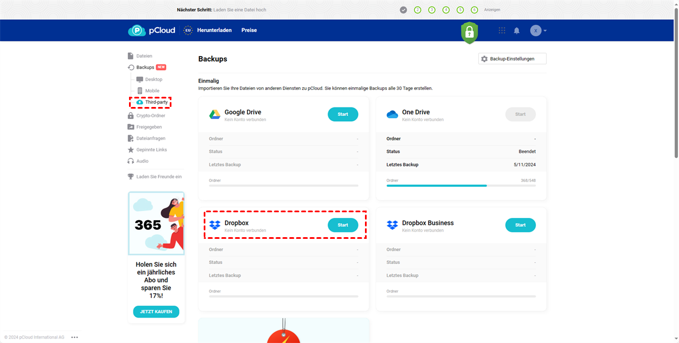This screenshot has width=679, height=343.
Task: Open Crypto-Ordner in sidebar
Action: (x=152, y=115)
